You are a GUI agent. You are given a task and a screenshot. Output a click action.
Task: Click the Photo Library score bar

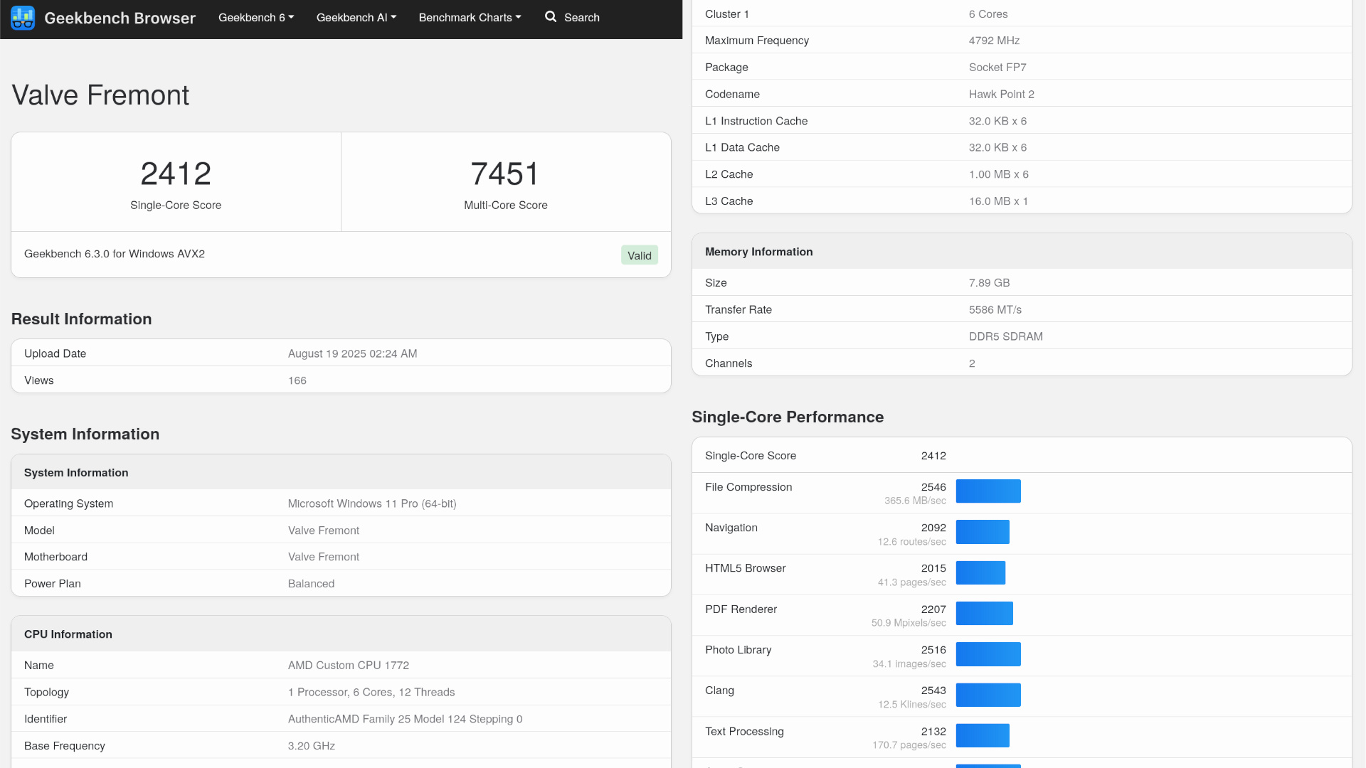tap(988, 654)
